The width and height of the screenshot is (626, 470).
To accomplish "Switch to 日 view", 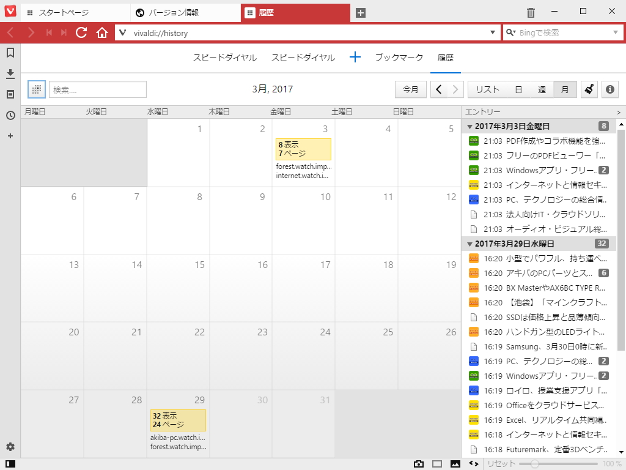I will [518, 89].
